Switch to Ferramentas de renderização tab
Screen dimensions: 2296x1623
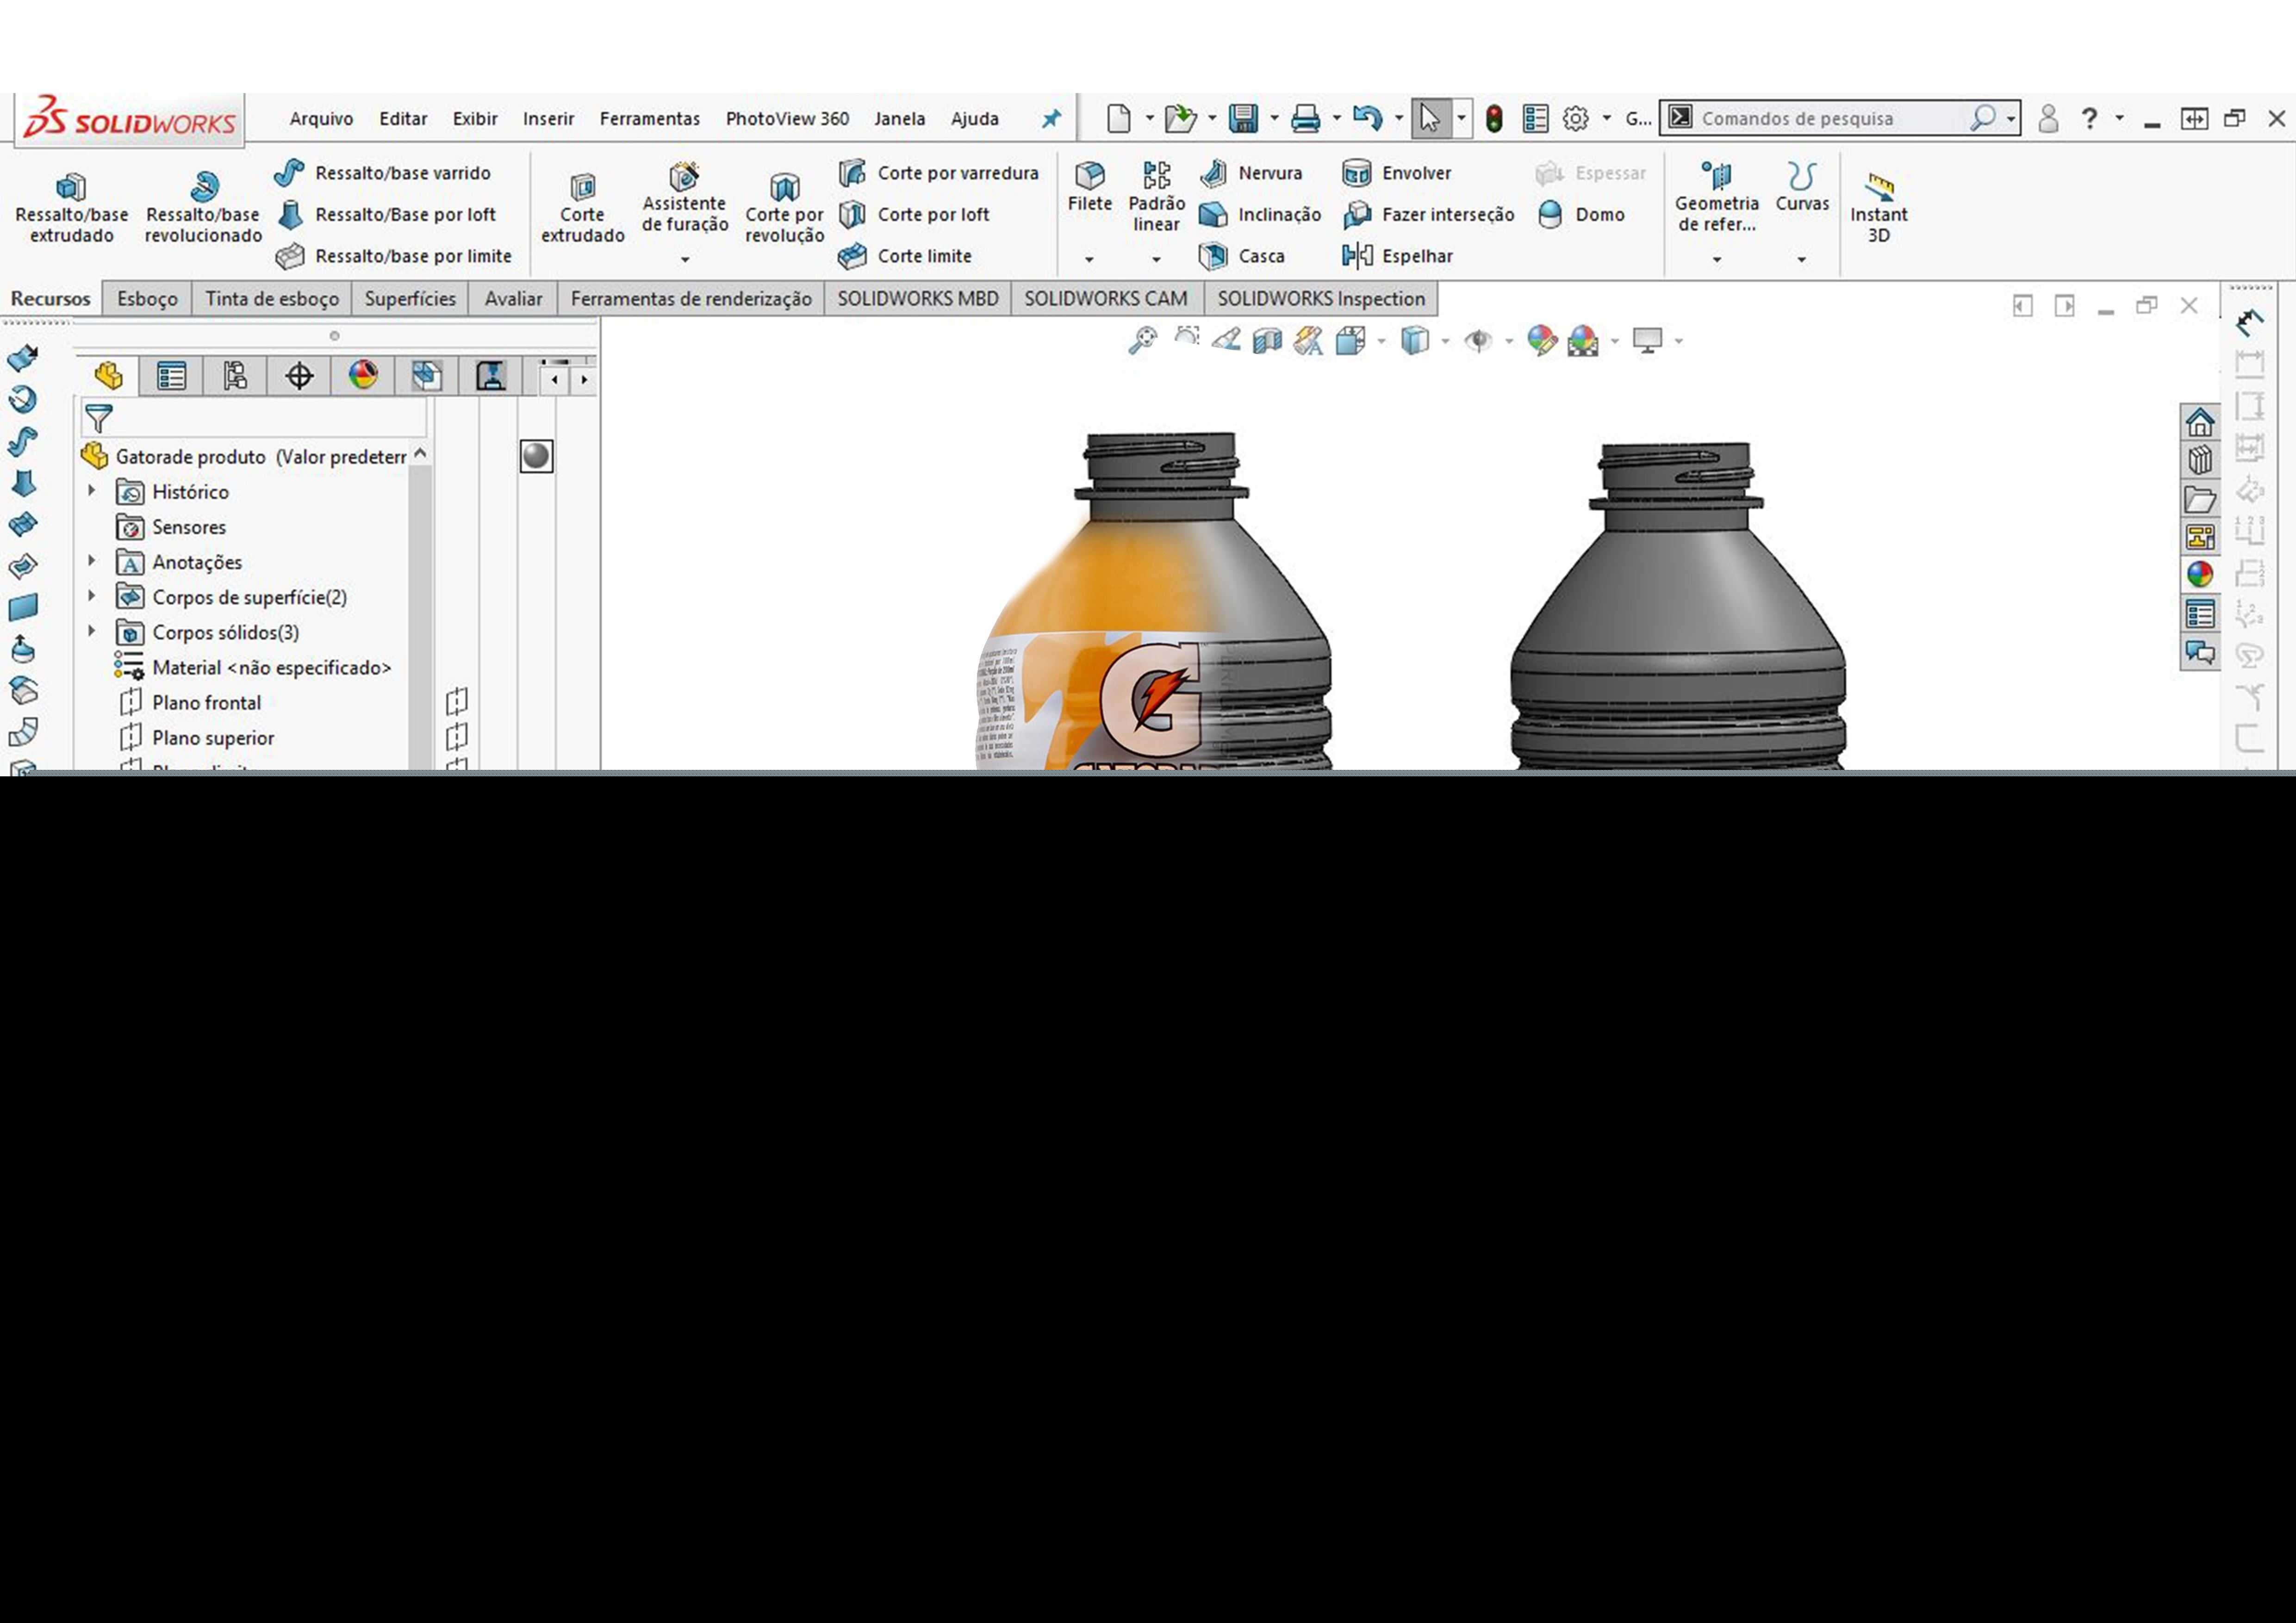(x=691, y=299)
